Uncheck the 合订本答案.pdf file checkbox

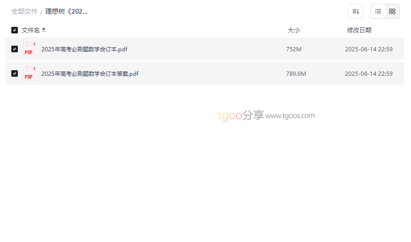pos(15,73)
